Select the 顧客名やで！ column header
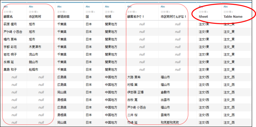This screenshot has width=256, height=127. tap(136, 17)
